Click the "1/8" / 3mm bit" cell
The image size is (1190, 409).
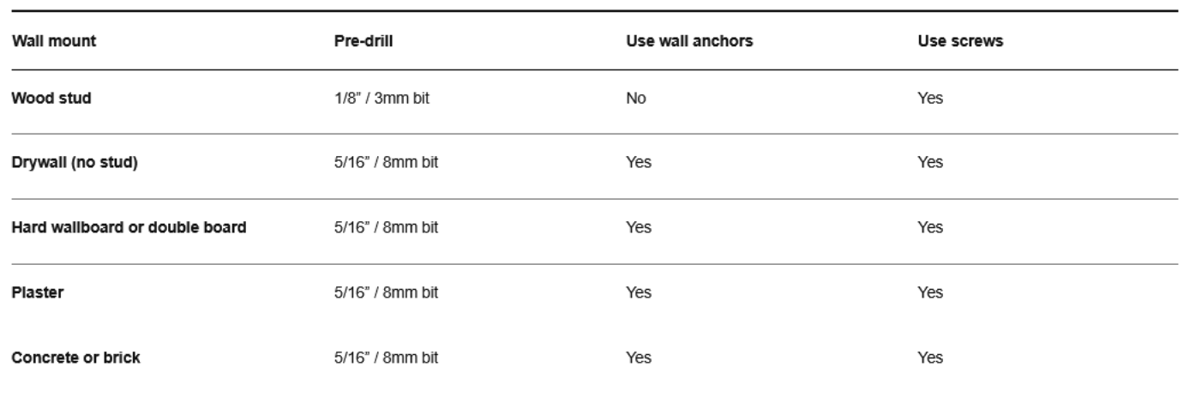click(382, 98)
